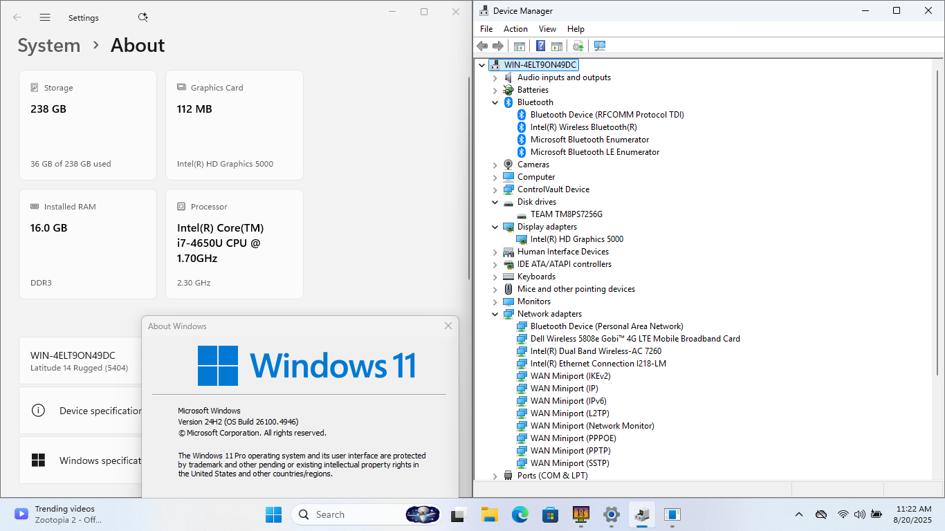Select TEAM TM8PS7256G disk drive entry
The width and height of the screenshot is (945, 531).
click(x=566, y=214)
